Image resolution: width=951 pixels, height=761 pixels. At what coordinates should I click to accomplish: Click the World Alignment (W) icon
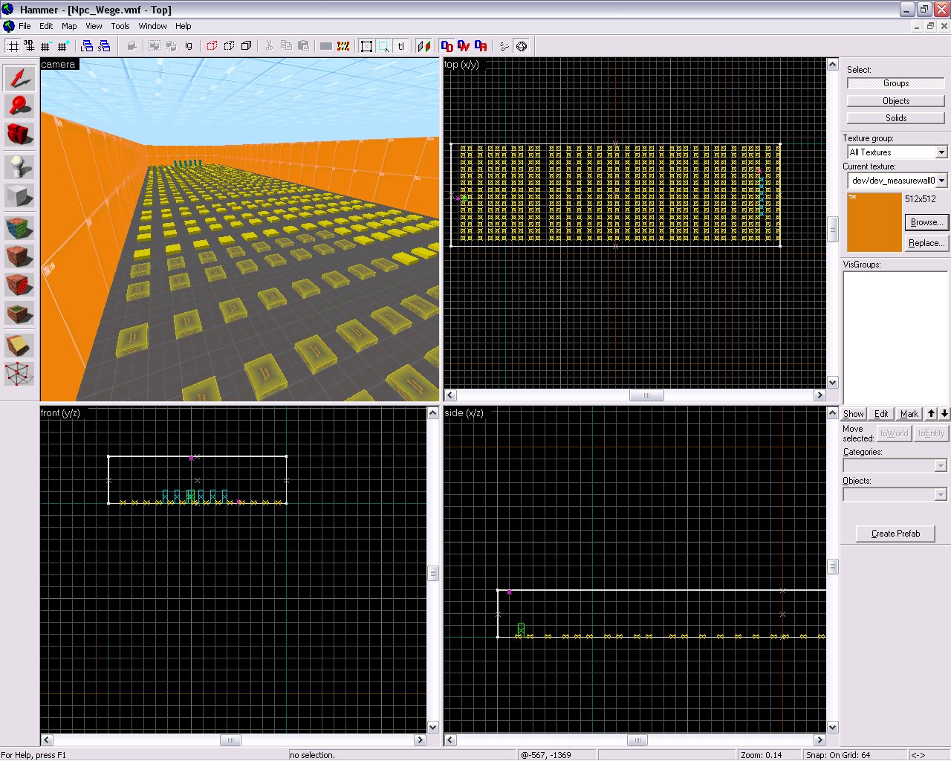464,46
